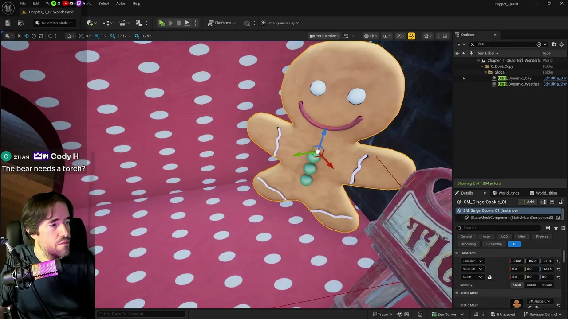The height and width of the screenshot is (319, 568).
Task: Open the Select menu
Action: point(104,4)
